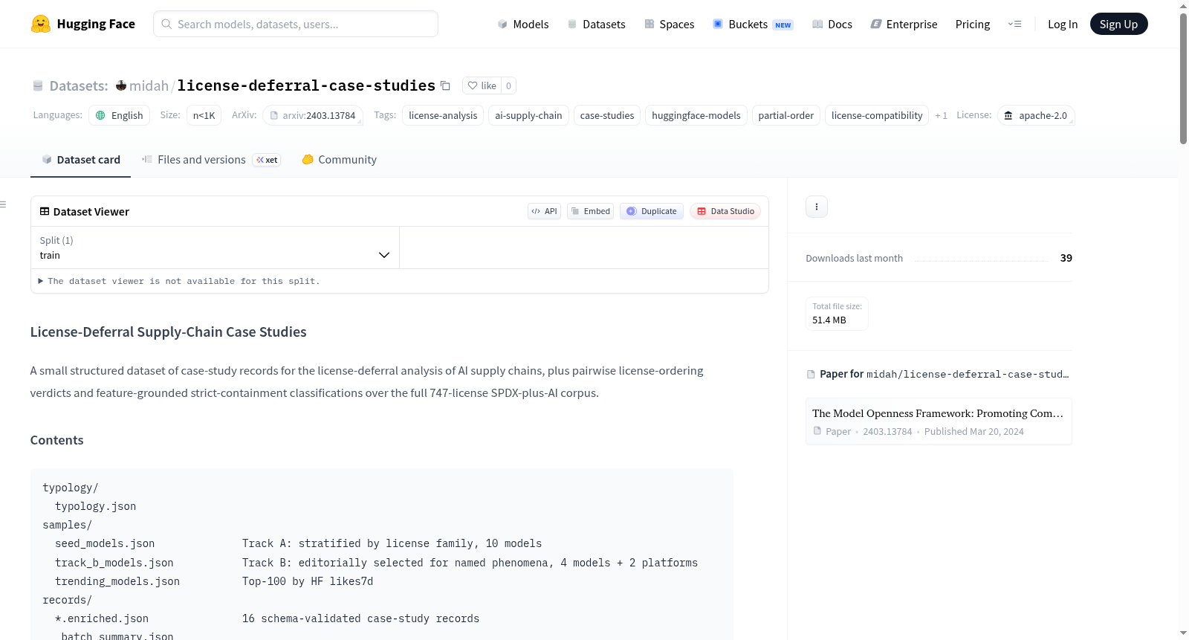
Task: Click the huggingface-models tag
Action: coord(696,115)
